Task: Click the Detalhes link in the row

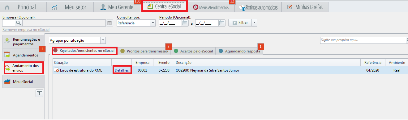Action: (x=122, y=70)
